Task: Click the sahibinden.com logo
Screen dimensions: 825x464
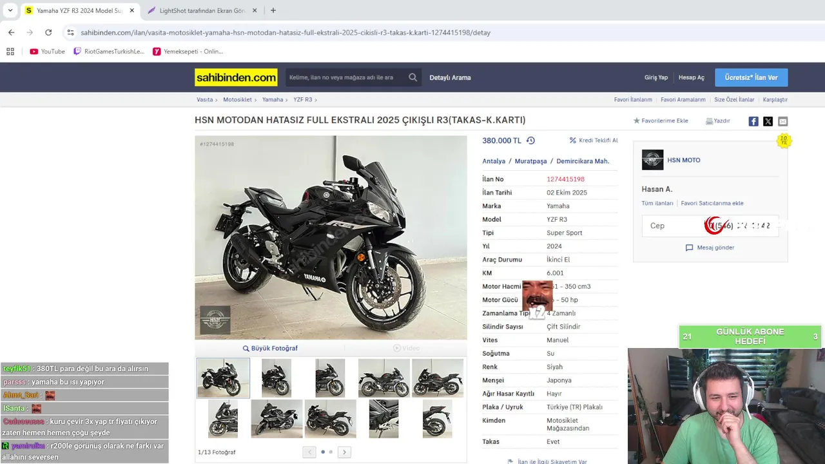Action: [236, 77]
